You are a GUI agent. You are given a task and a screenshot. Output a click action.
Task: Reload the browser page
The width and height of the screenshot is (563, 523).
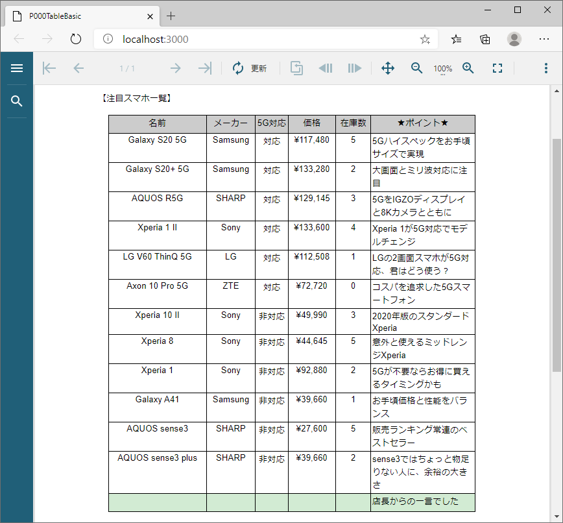coord(76,39)
